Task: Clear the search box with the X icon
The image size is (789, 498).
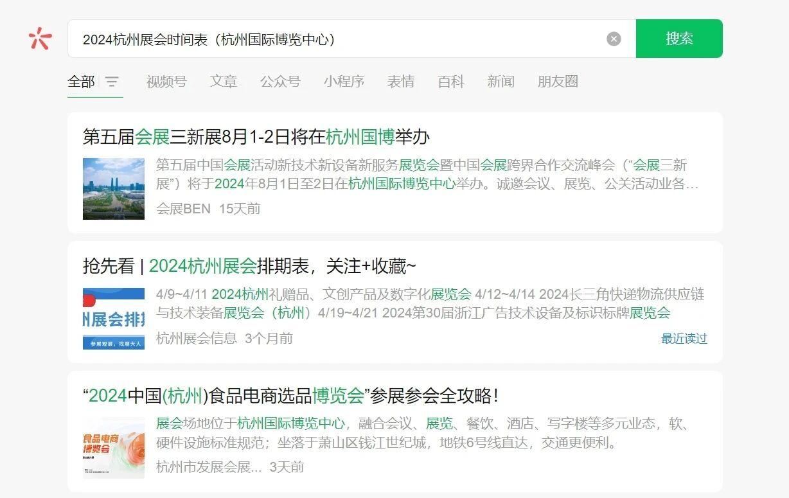Action: 614,39
